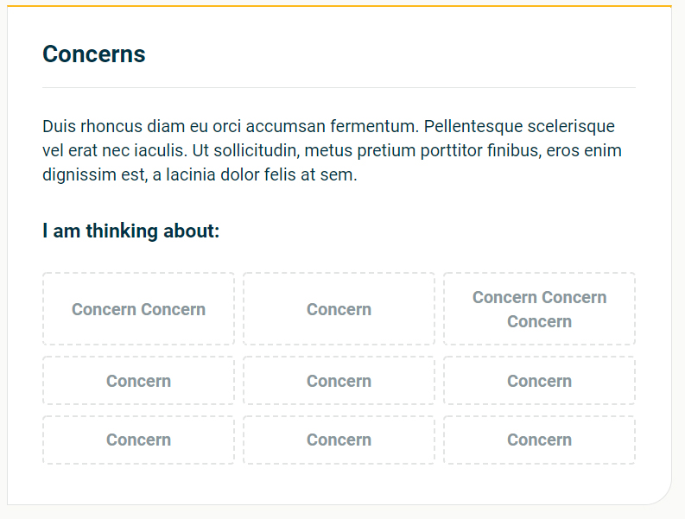Image resolution: width=685 pixels, height=519 pixels.
Task: Select the middle-row right "Concern" option
Action: [x=540, y=381]
